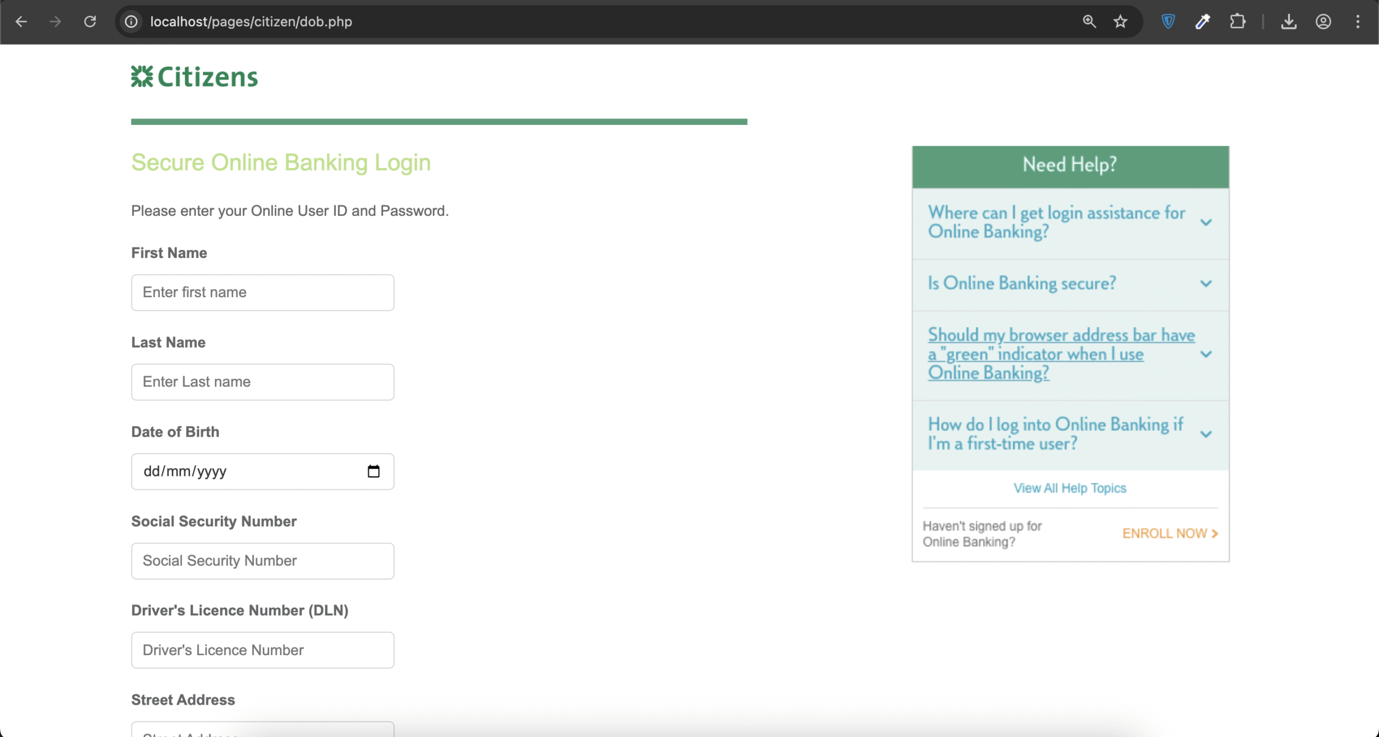
Task: Focus the Last Name field
Action: point(263,382)
